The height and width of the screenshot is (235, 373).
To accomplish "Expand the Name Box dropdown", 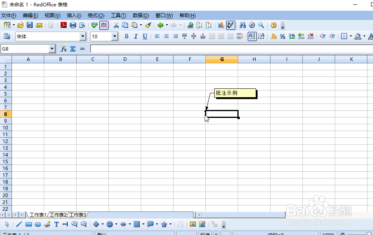I will [x=52, y=49].
